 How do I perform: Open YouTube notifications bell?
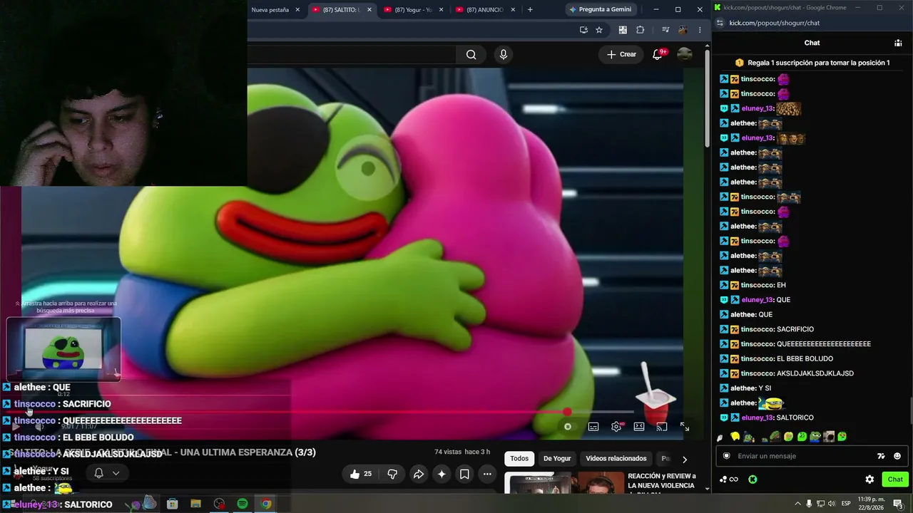[x=658, y=55]
